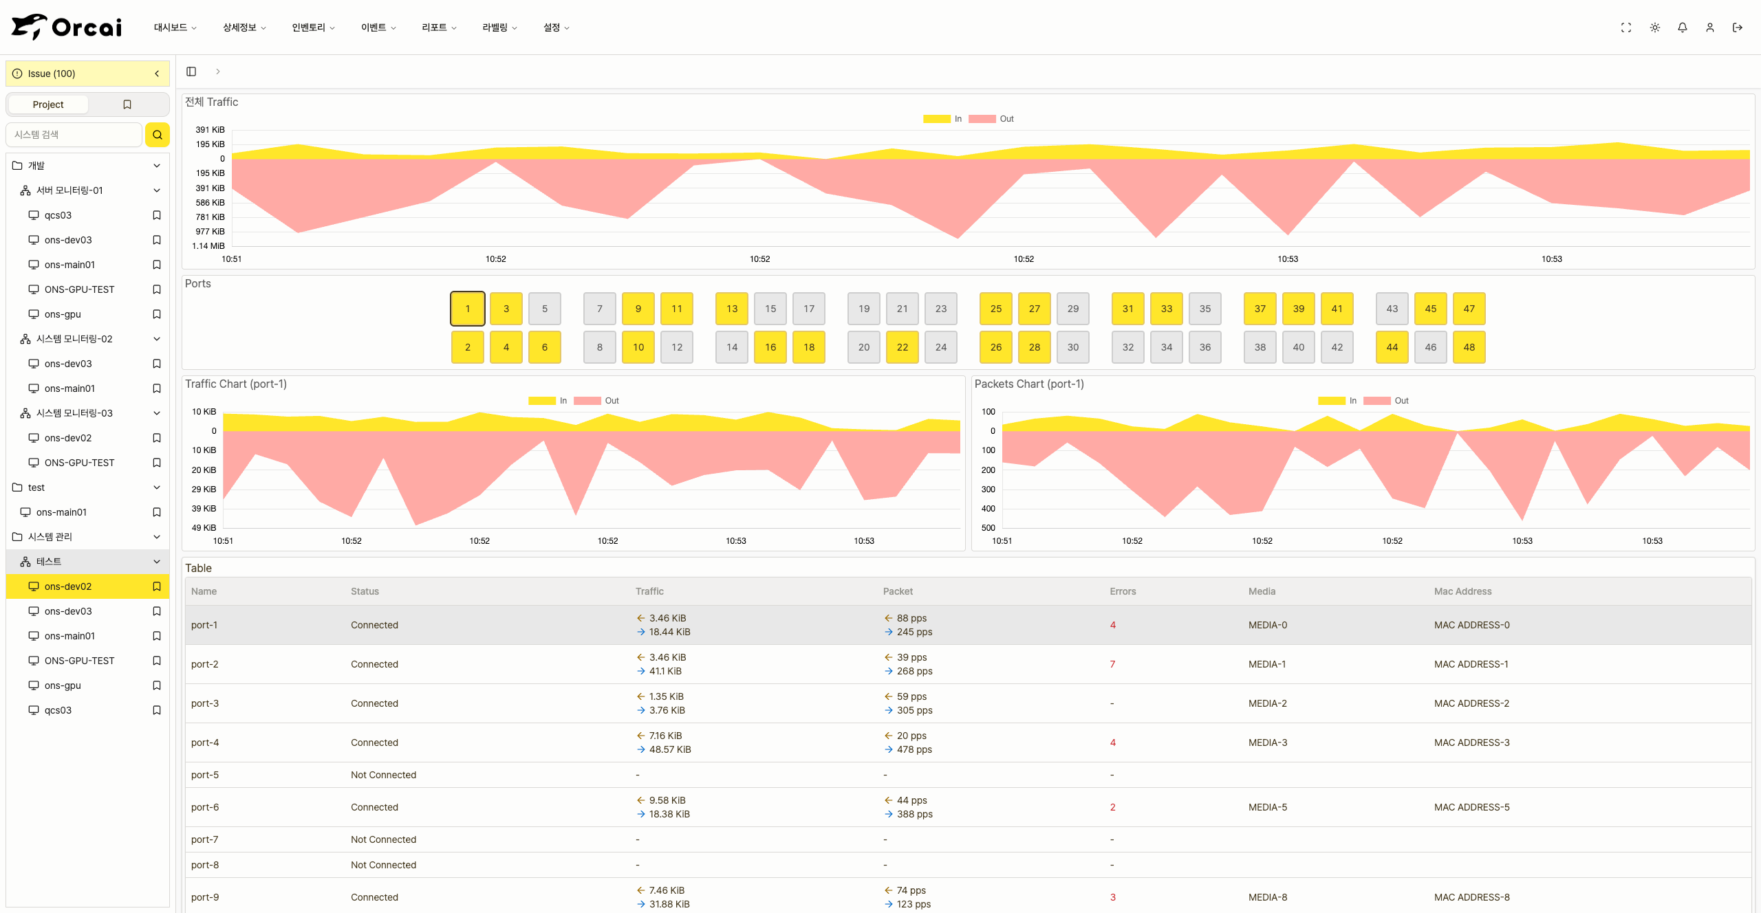The image size is (1761, 913).
Task: Collapse the 시스템 모니터링-03 group
Action: tap(157, 413)
